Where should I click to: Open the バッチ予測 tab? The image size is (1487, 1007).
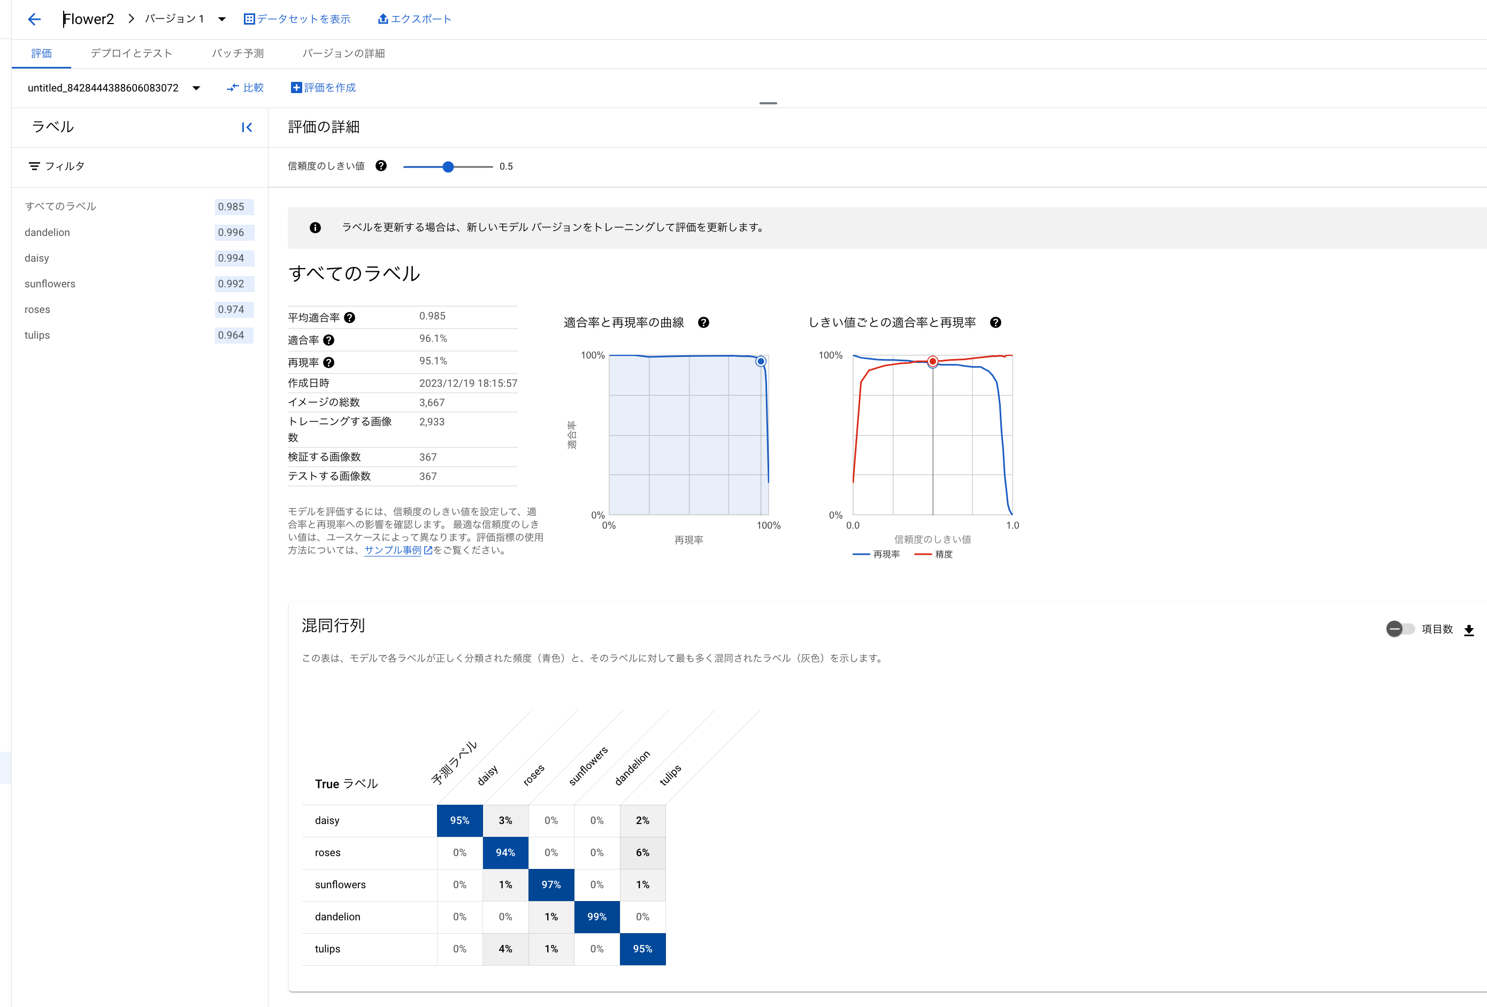pyautogui.click(x=237, y=53)
